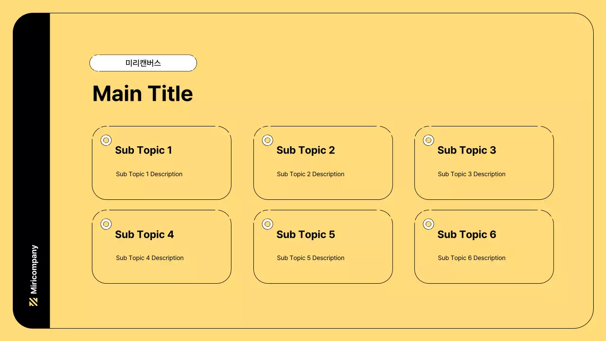
Task: Select the Sub Topic 2 heading
Action: pos(305,150)
